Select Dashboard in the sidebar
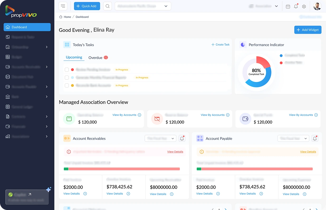This screenshot has height=210, width=326. 27,27
